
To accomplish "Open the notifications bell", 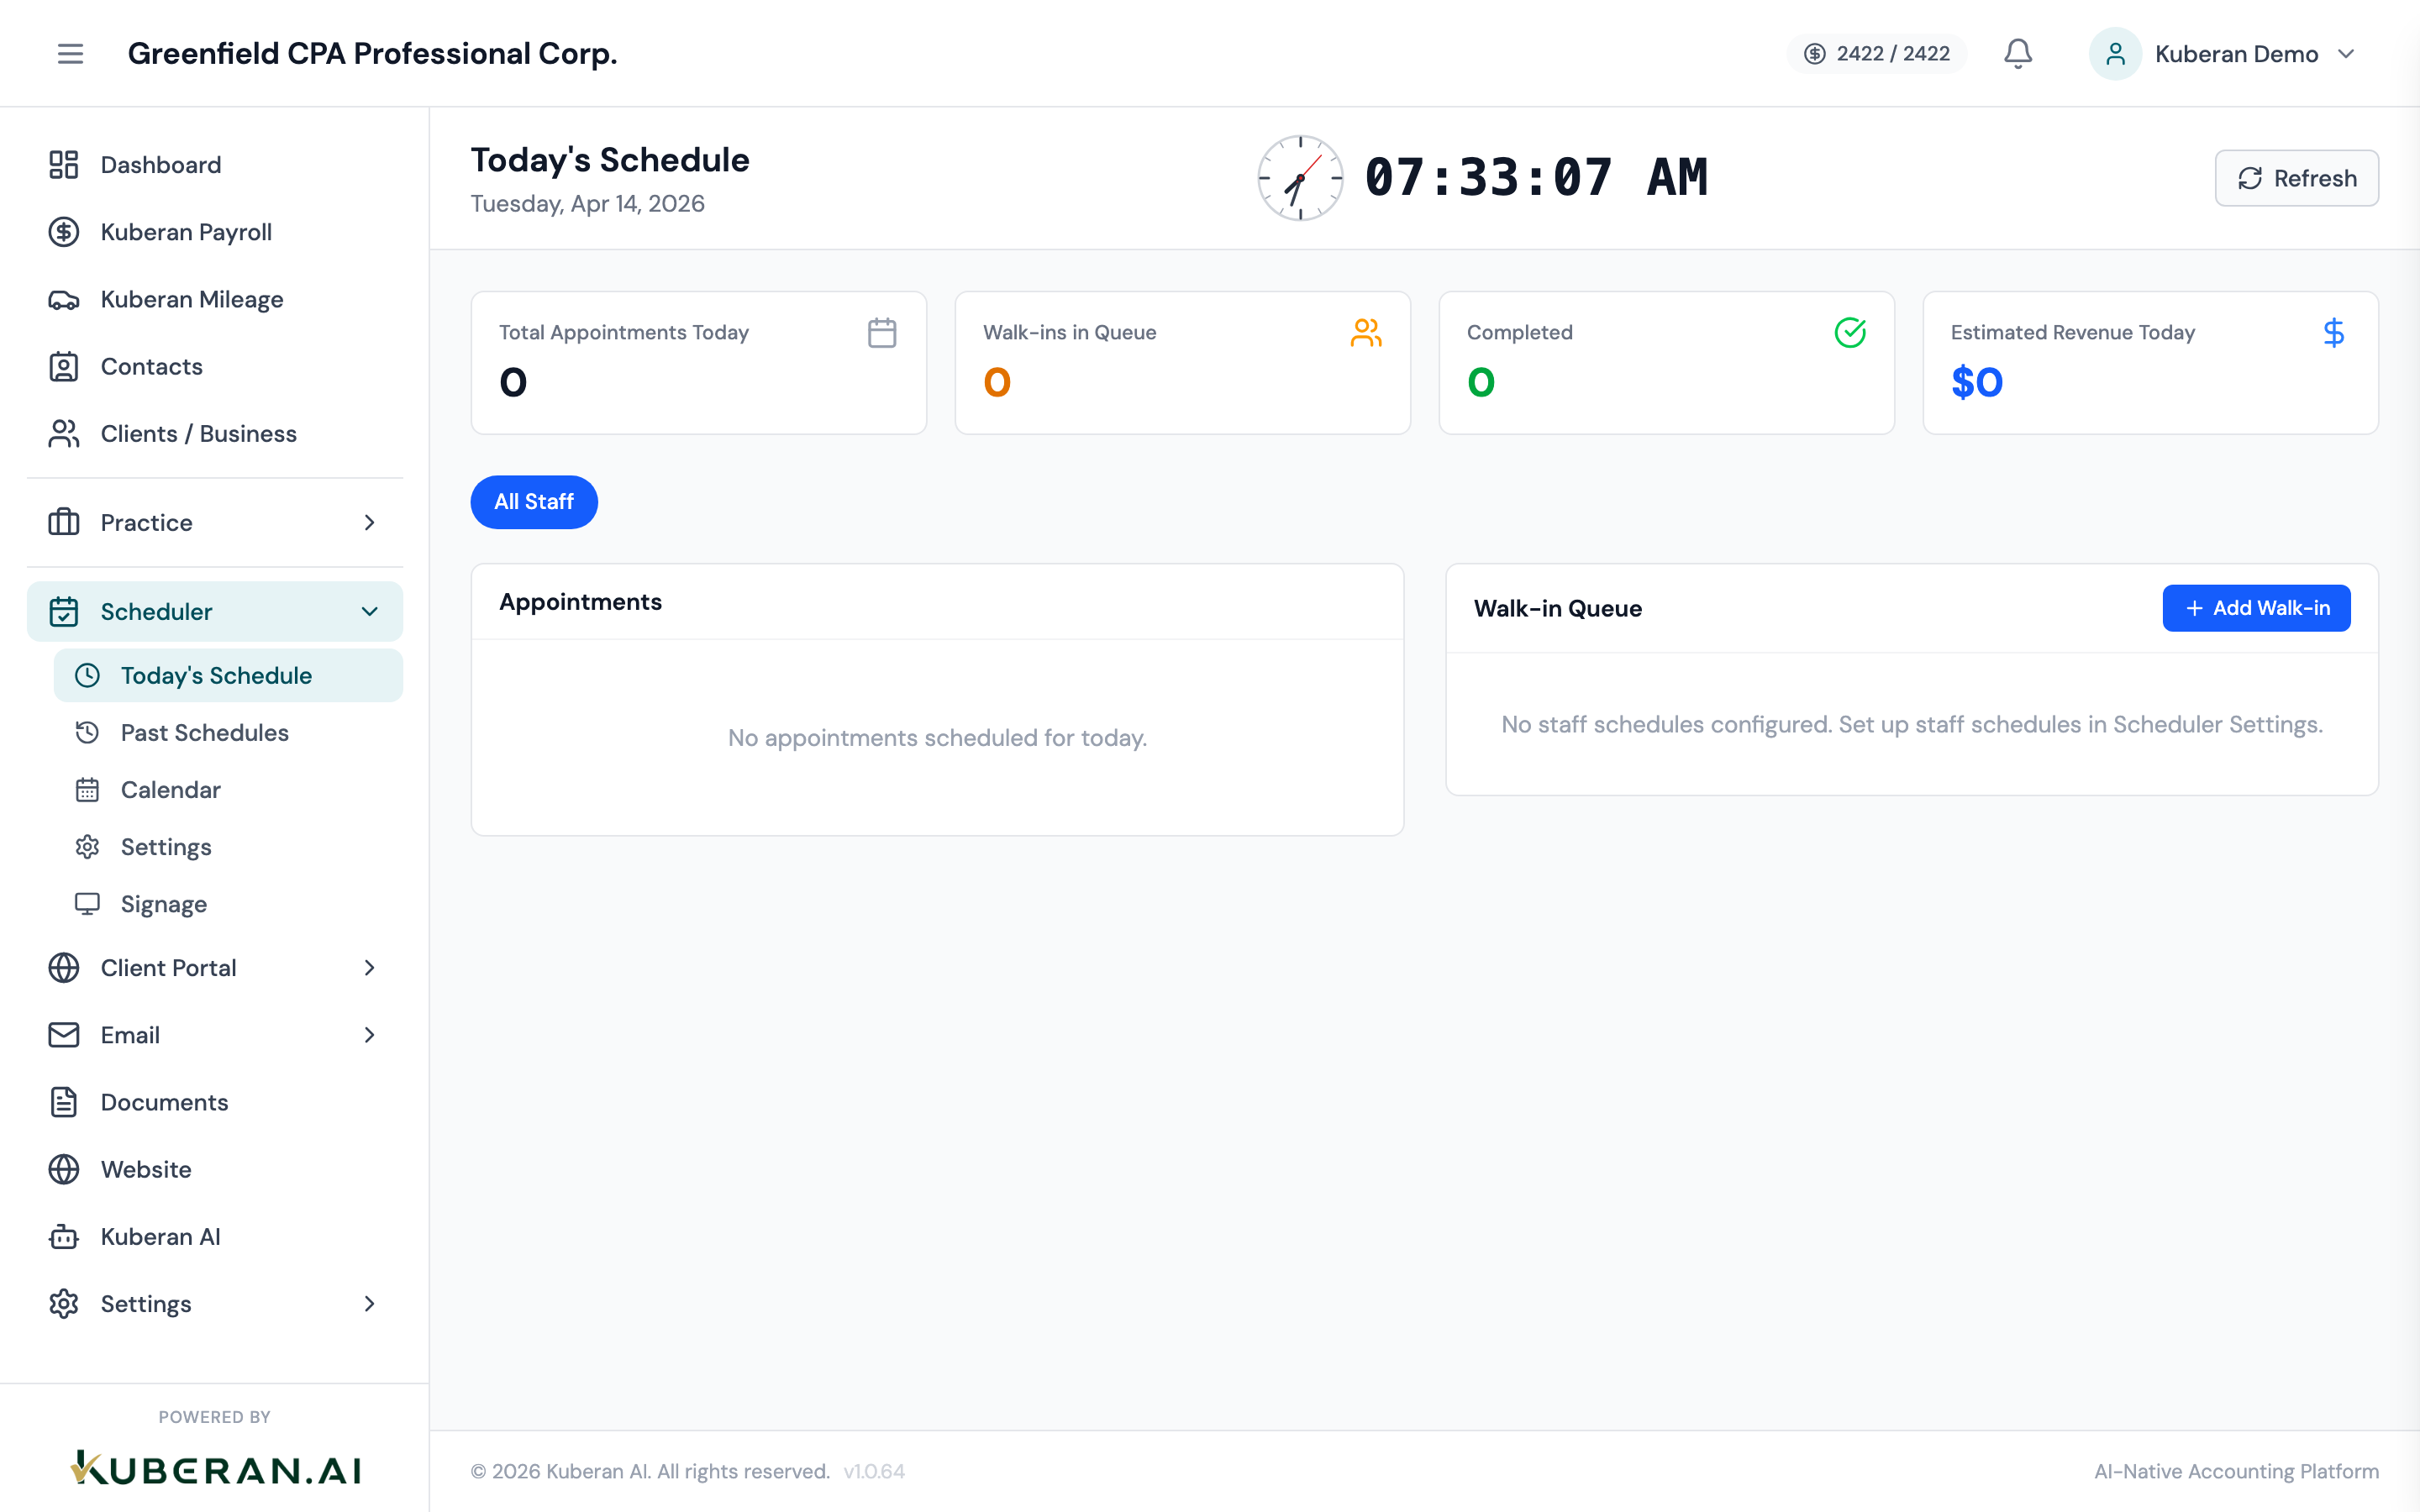I will [x=2018, y=53].
